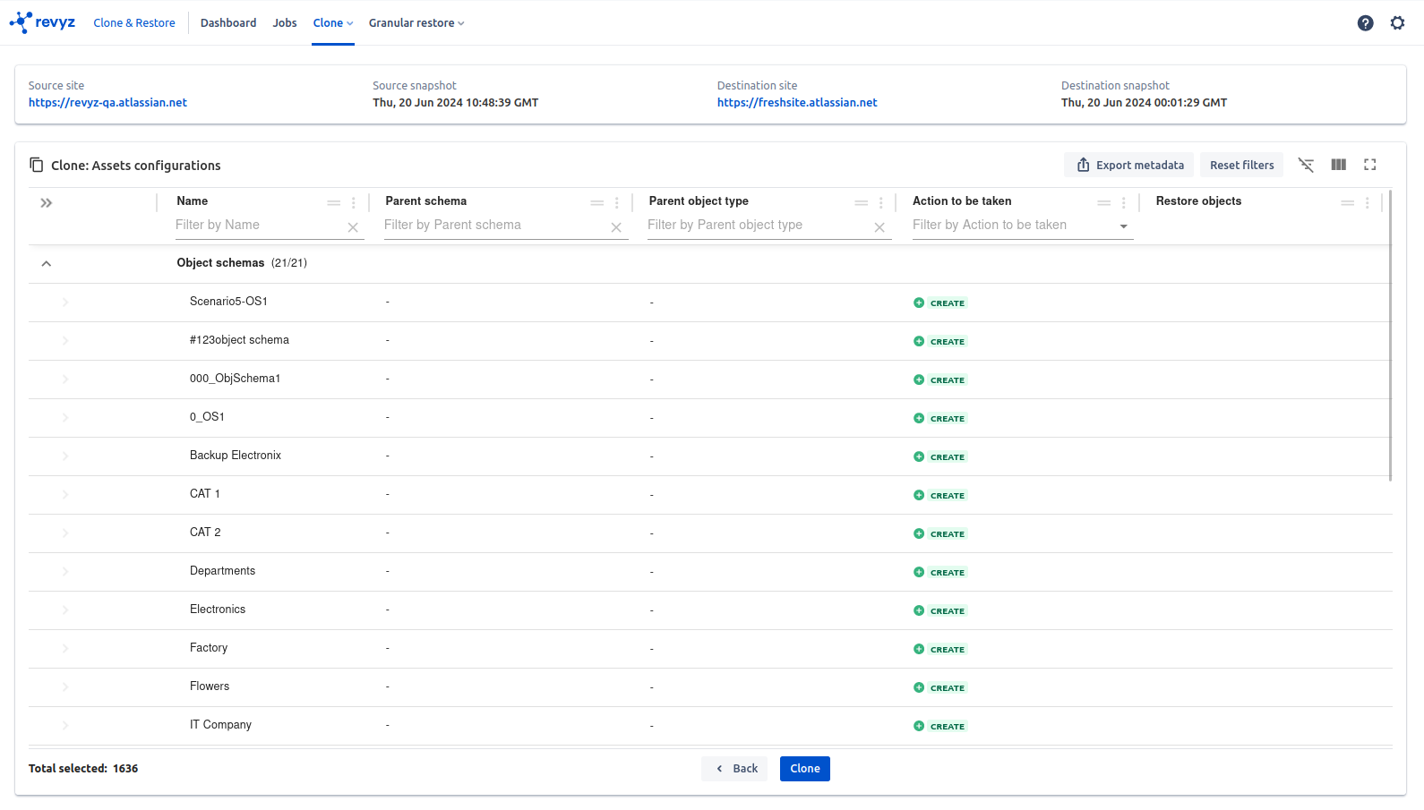The height and width of the screenshot is (810, 1424).
Task: Open the Filter by Action to be taken dropdown
Action: [x=1022, y=226]
